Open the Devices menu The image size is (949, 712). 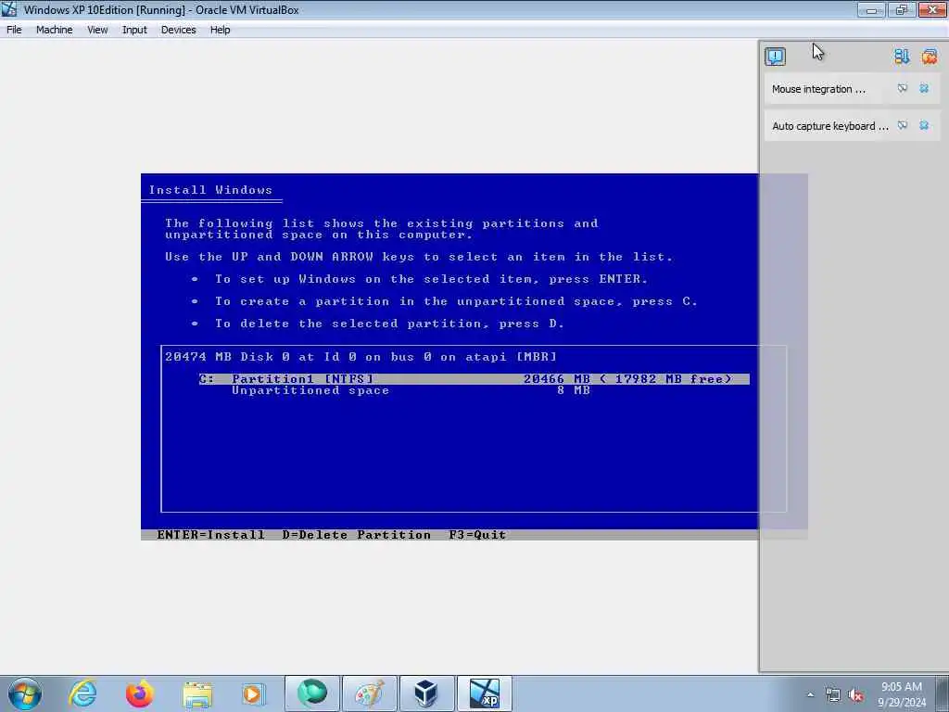pyautogui.click(x=178, y=30)
